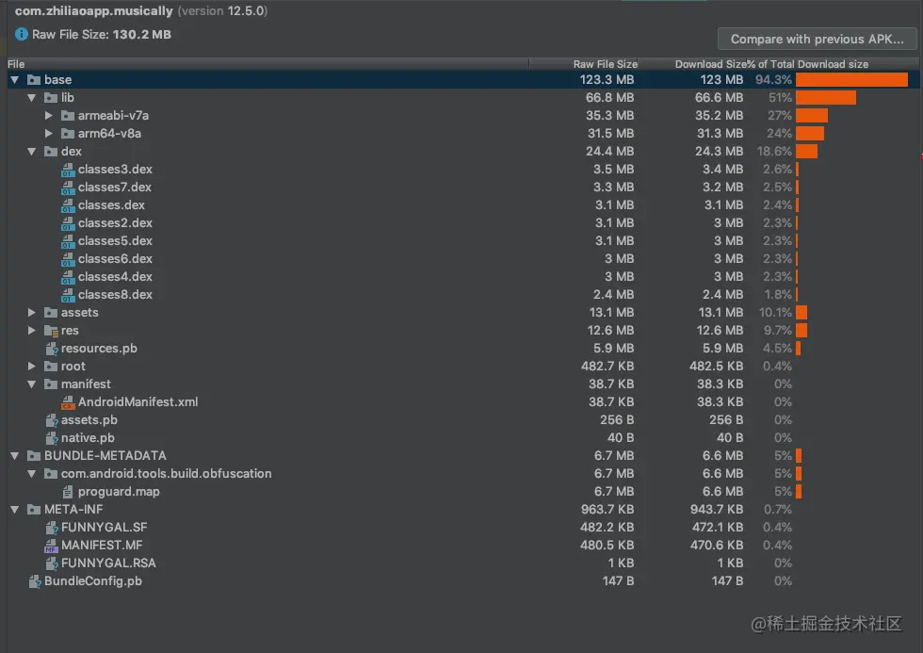
Task: Click the classes8.dex file icon
Action: 68,295
